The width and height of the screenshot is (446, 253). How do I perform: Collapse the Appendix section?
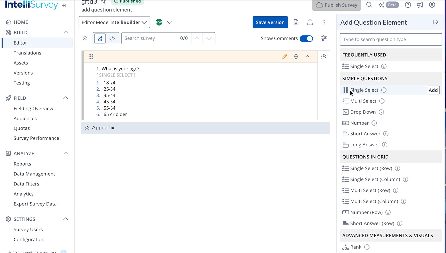87,128
